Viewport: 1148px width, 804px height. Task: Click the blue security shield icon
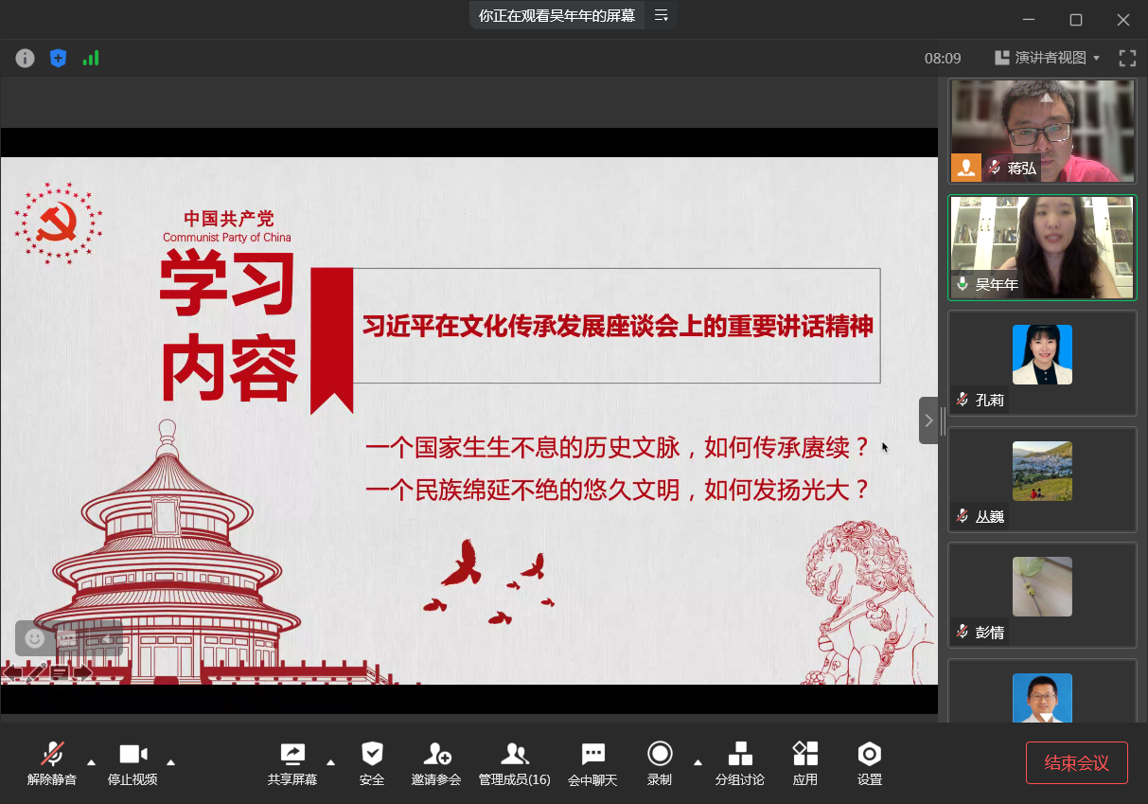pos(58,58)
